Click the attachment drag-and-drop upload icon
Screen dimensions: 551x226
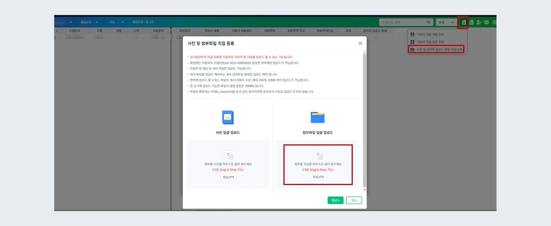pos(318,155)
